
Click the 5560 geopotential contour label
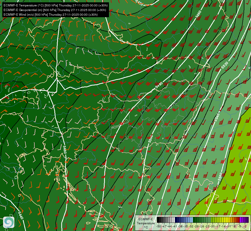(x=220, y=177)
